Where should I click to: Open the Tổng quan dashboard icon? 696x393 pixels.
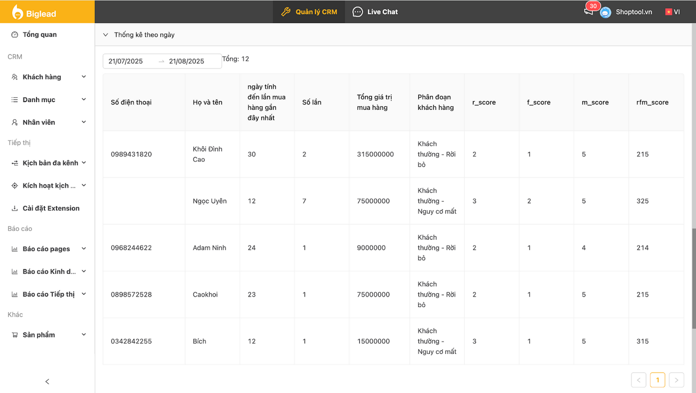15,35
